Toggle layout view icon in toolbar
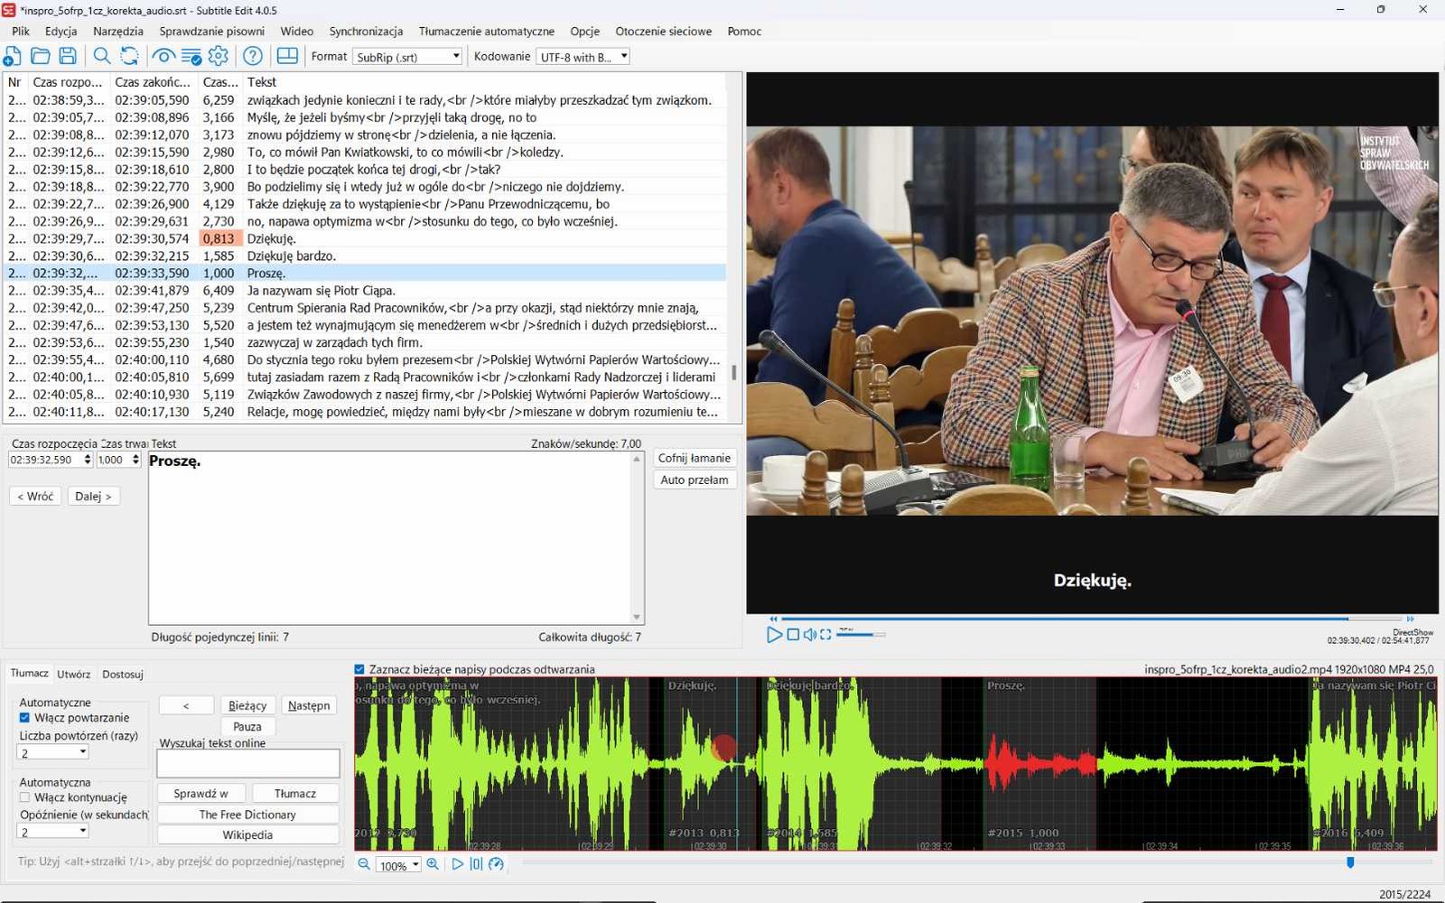This screenshot has width=1445, height=903. point(287,57)
